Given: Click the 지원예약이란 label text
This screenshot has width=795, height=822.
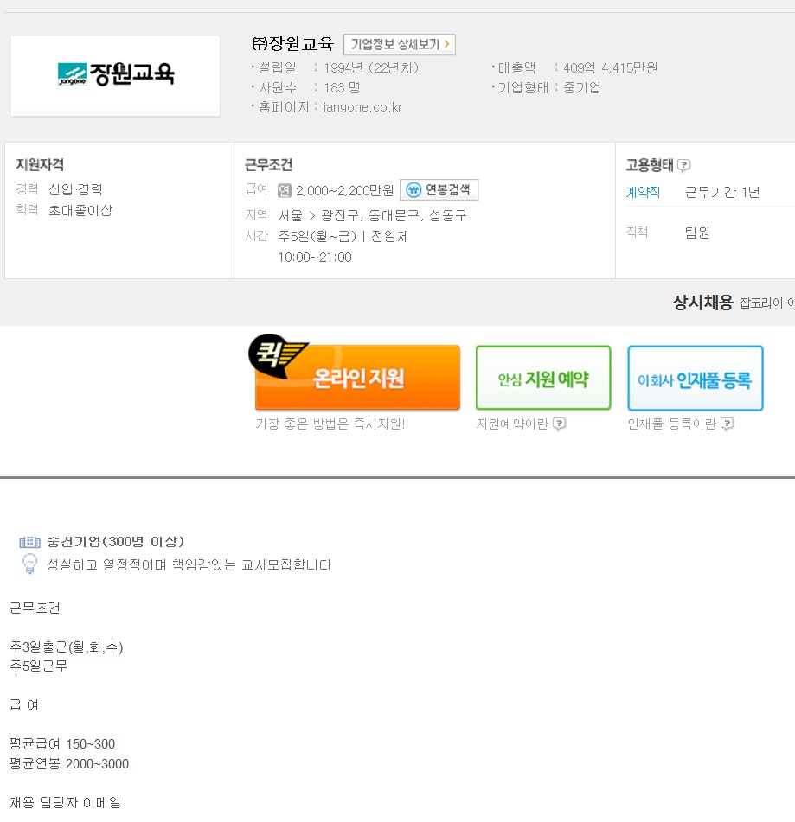Looking at the screenshot, I should (512, 424).
